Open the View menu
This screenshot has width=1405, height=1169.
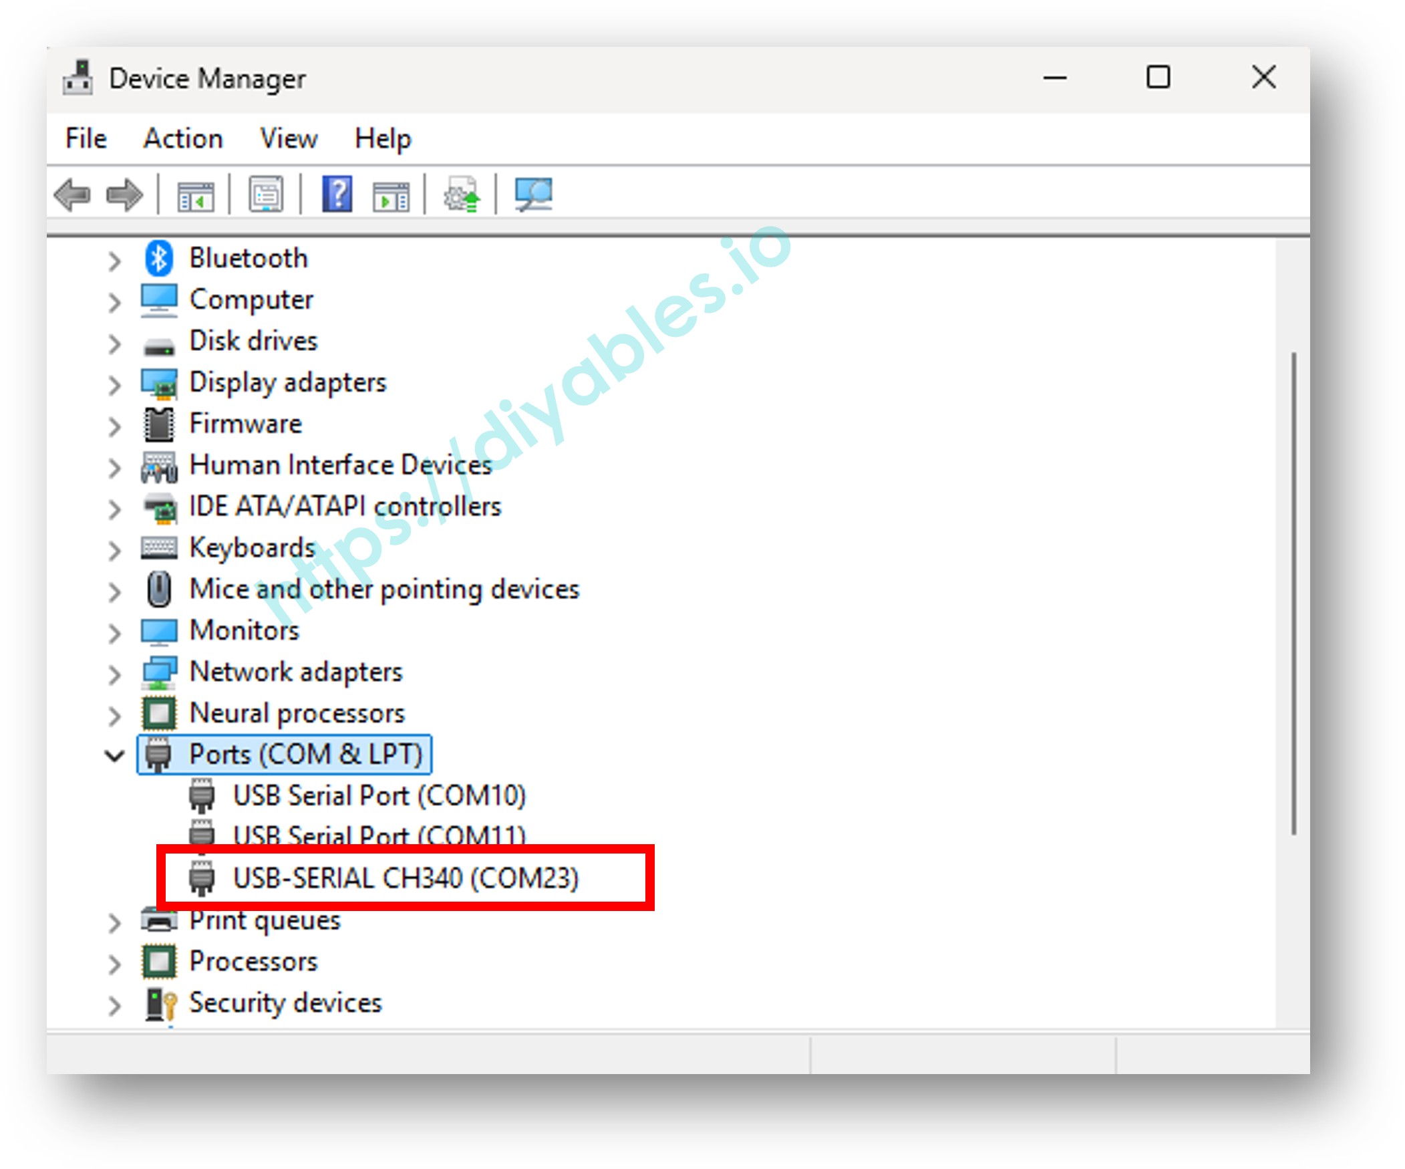click(289, 139)
